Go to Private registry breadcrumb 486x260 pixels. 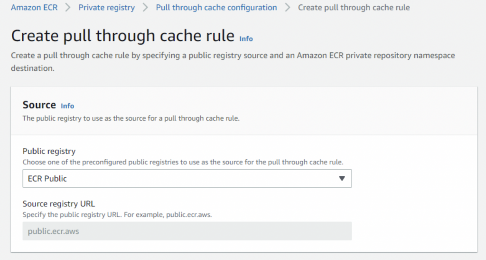pyautogui.click(x=107, y=8)
